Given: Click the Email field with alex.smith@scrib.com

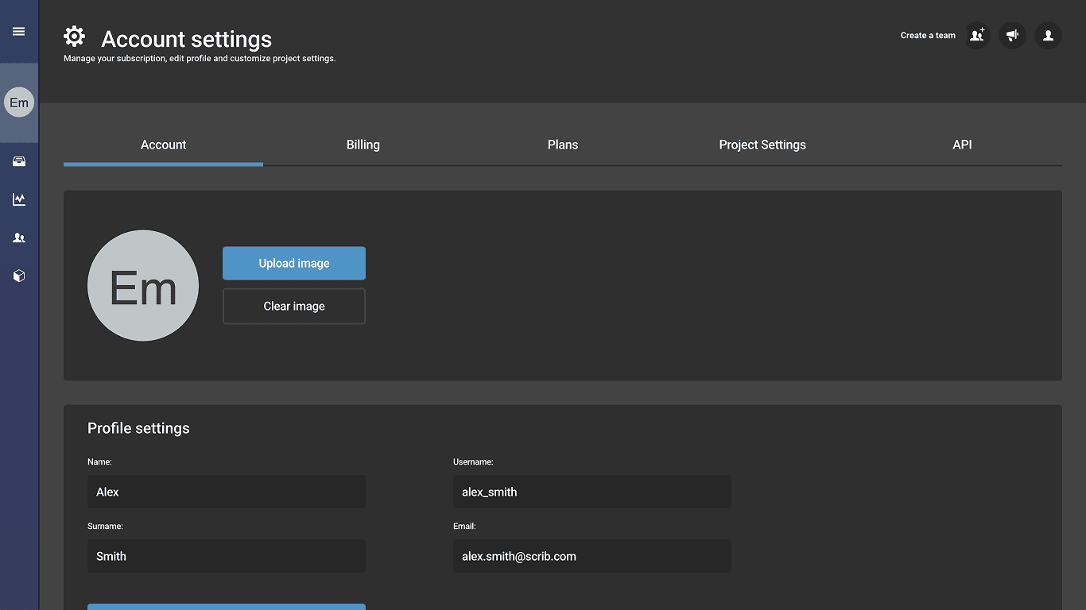Looking at the screenshot, I should click(x=592, y=556).
